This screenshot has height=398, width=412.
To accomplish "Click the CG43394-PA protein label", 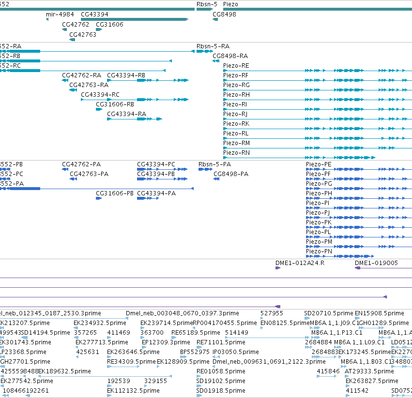I will (156, 193).
